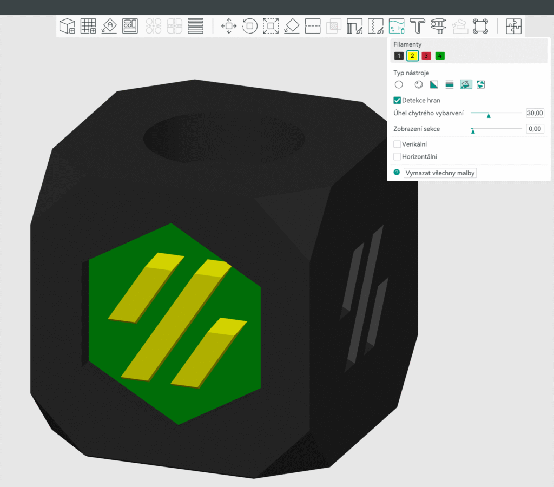Select the Move tool in toolbar
Screen dimensions: 554x487
click(229, 26)
